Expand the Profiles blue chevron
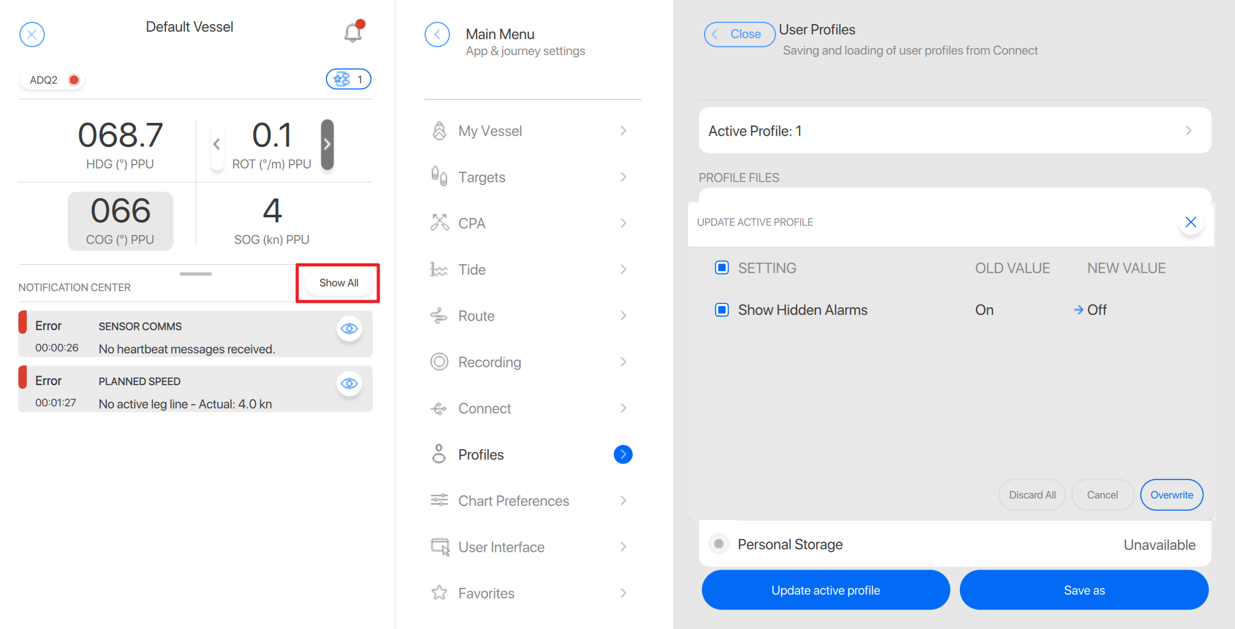This screenshot has height=629, width=1235. click(x=623, y=454)
